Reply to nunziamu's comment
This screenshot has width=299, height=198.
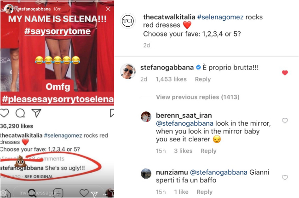[x=204, y=192]
